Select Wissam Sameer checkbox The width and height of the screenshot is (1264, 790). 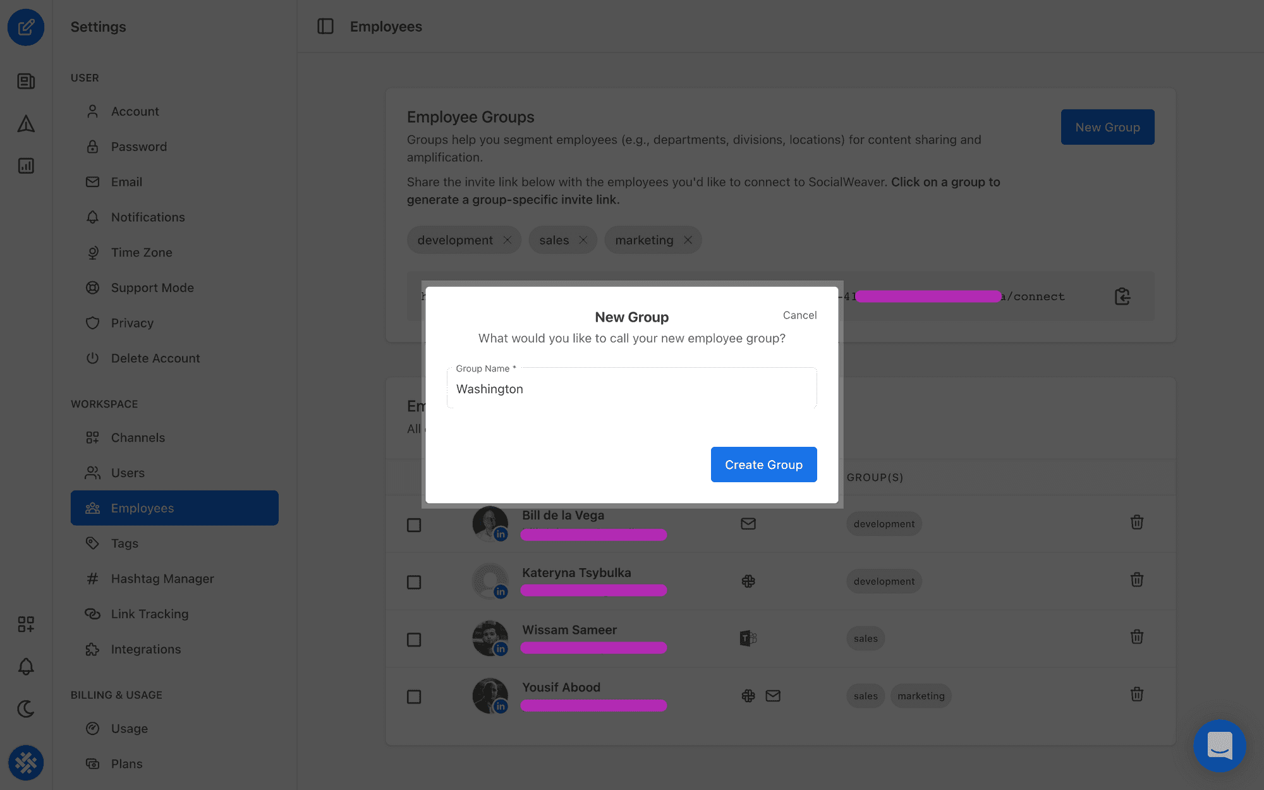(414, 640)
